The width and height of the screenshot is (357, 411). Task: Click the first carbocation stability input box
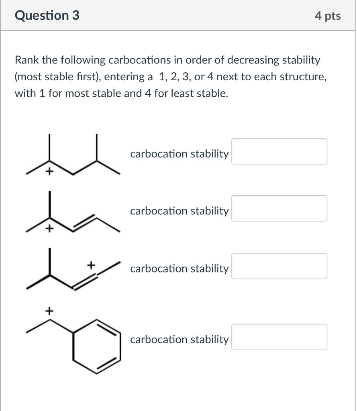(x=279, y=151)
